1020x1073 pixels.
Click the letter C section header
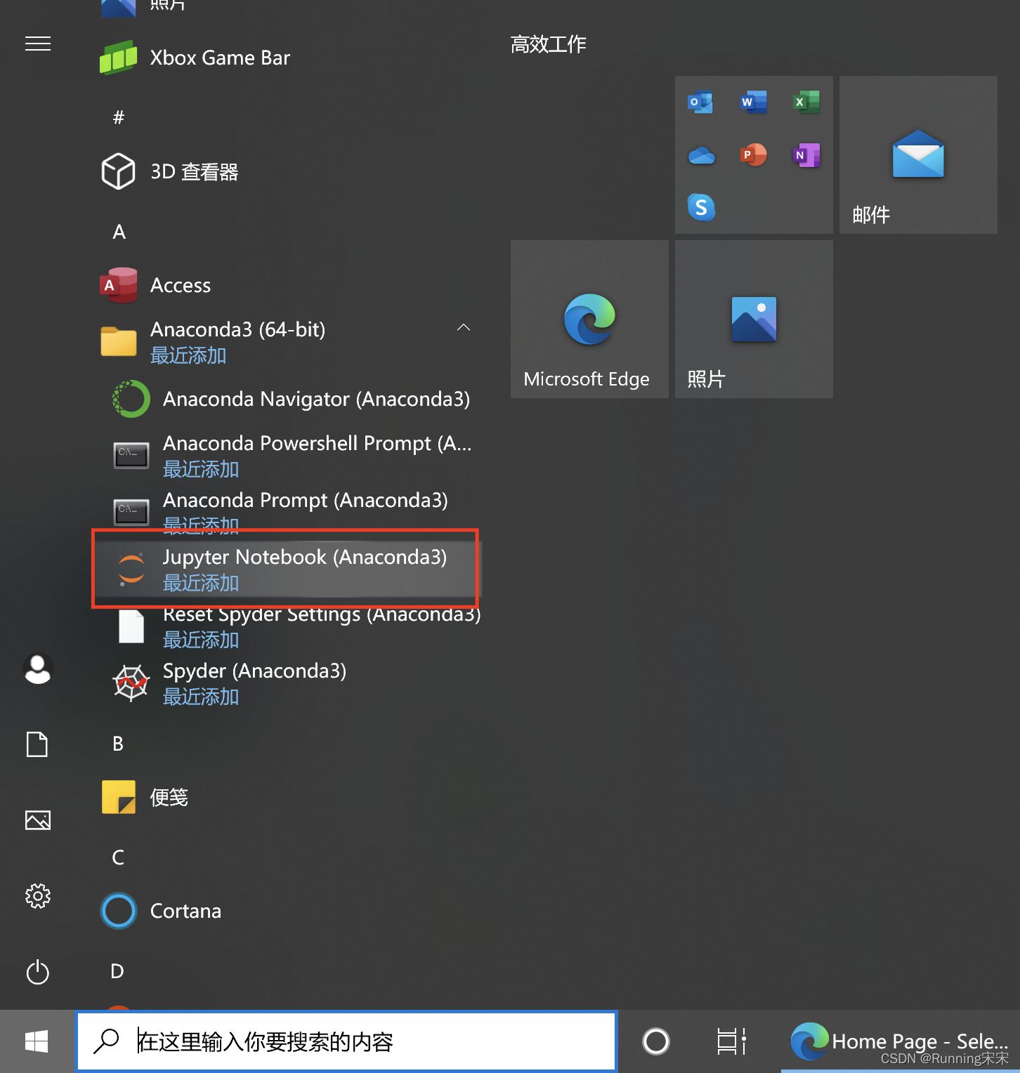[118, 857]
